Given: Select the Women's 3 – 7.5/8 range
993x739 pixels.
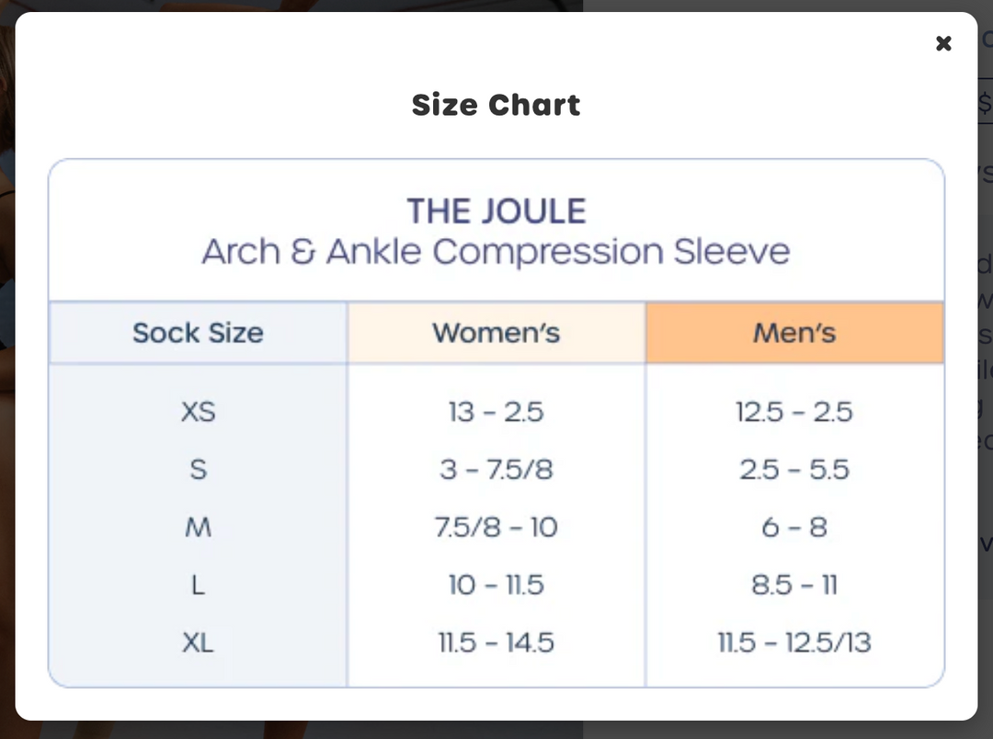Looking at the screenshot, I should click(x=496, y=470).
